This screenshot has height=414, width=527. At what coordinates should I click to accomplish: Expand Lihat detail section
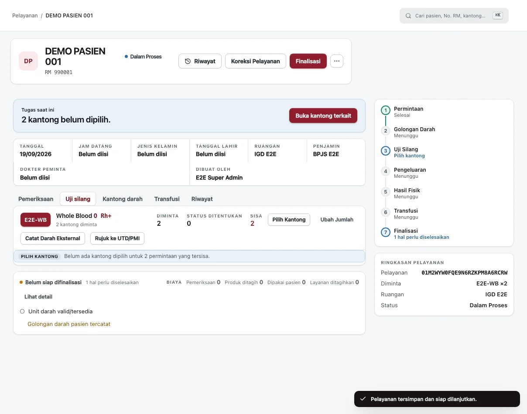(38, 297)
